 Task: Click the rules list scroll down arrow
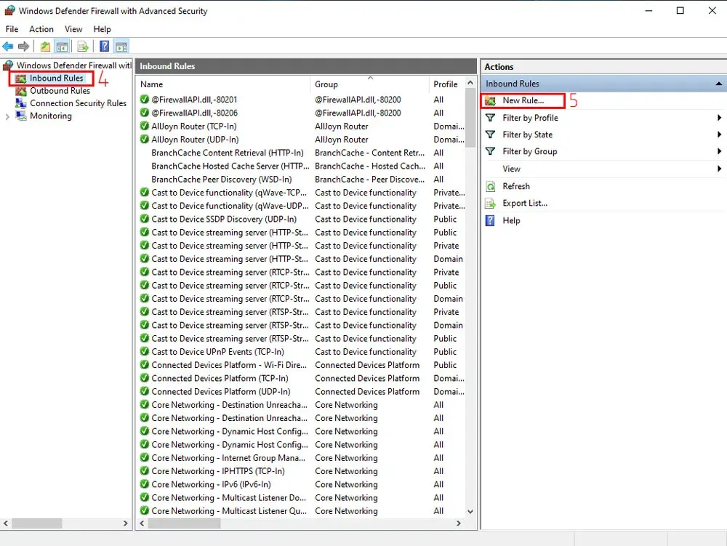point(470,511)
